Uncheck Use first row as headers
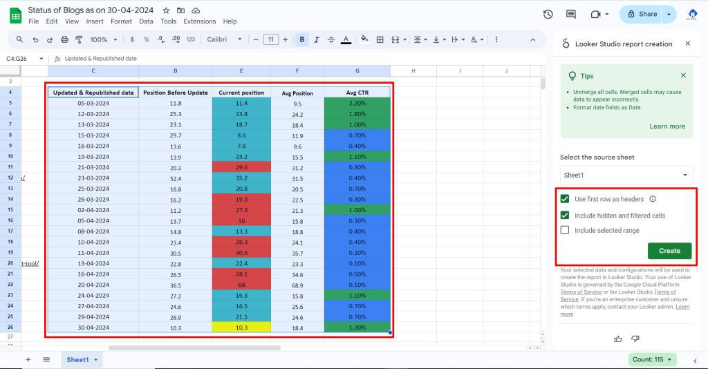 coord(565,199)
